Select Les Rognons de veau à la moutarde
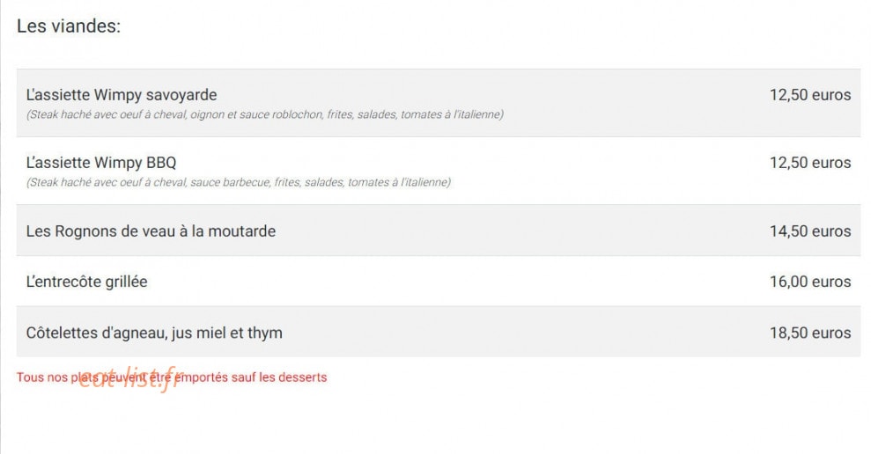Viewport: 871px width, 454px height. [x=151, y=231]
